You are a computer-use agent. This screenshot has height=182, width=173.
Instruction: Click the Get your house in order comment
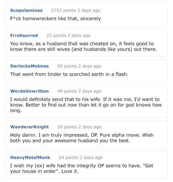(x=82, y=169)
